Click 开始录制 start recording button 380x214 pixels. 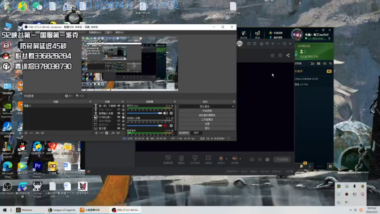pos(207,111)
